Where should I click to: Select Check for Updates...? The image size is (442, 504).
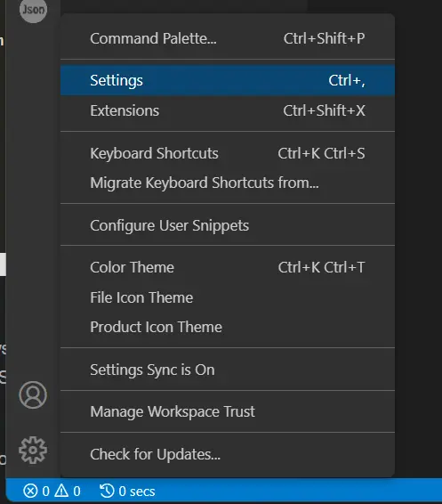(228, 454)
